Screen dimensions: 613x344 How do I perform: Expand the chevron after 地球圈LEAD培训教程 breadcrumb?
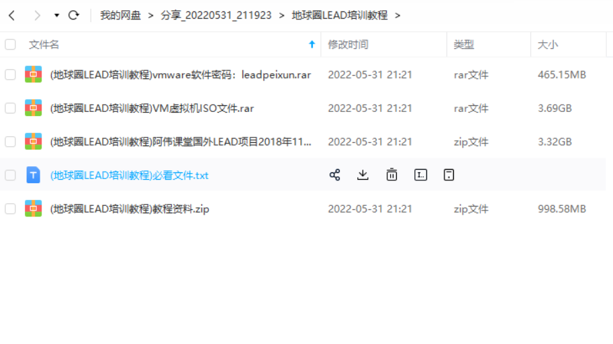(x=397, y=15)
